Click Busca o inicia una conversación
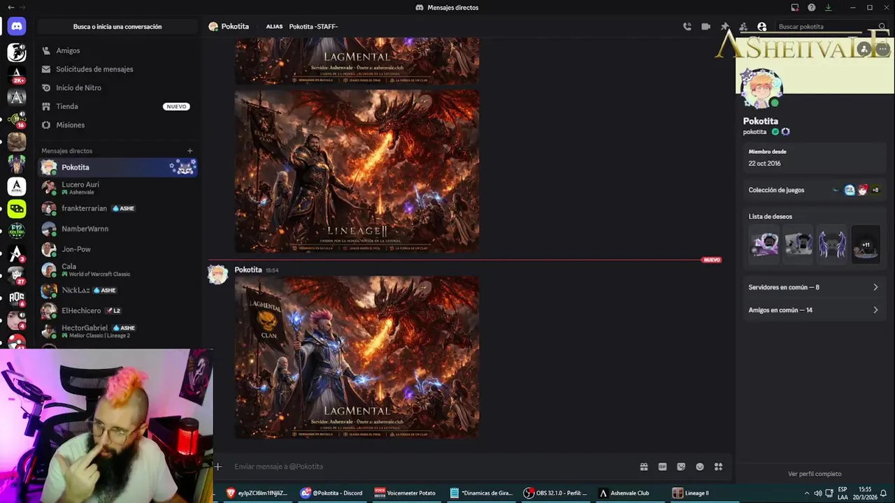 point(117,27)
